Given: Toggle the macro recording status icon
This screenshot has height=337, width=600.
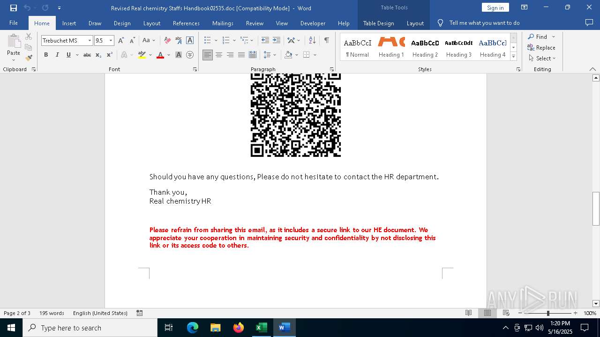Looking at the screenshot, I should (140, 313).
